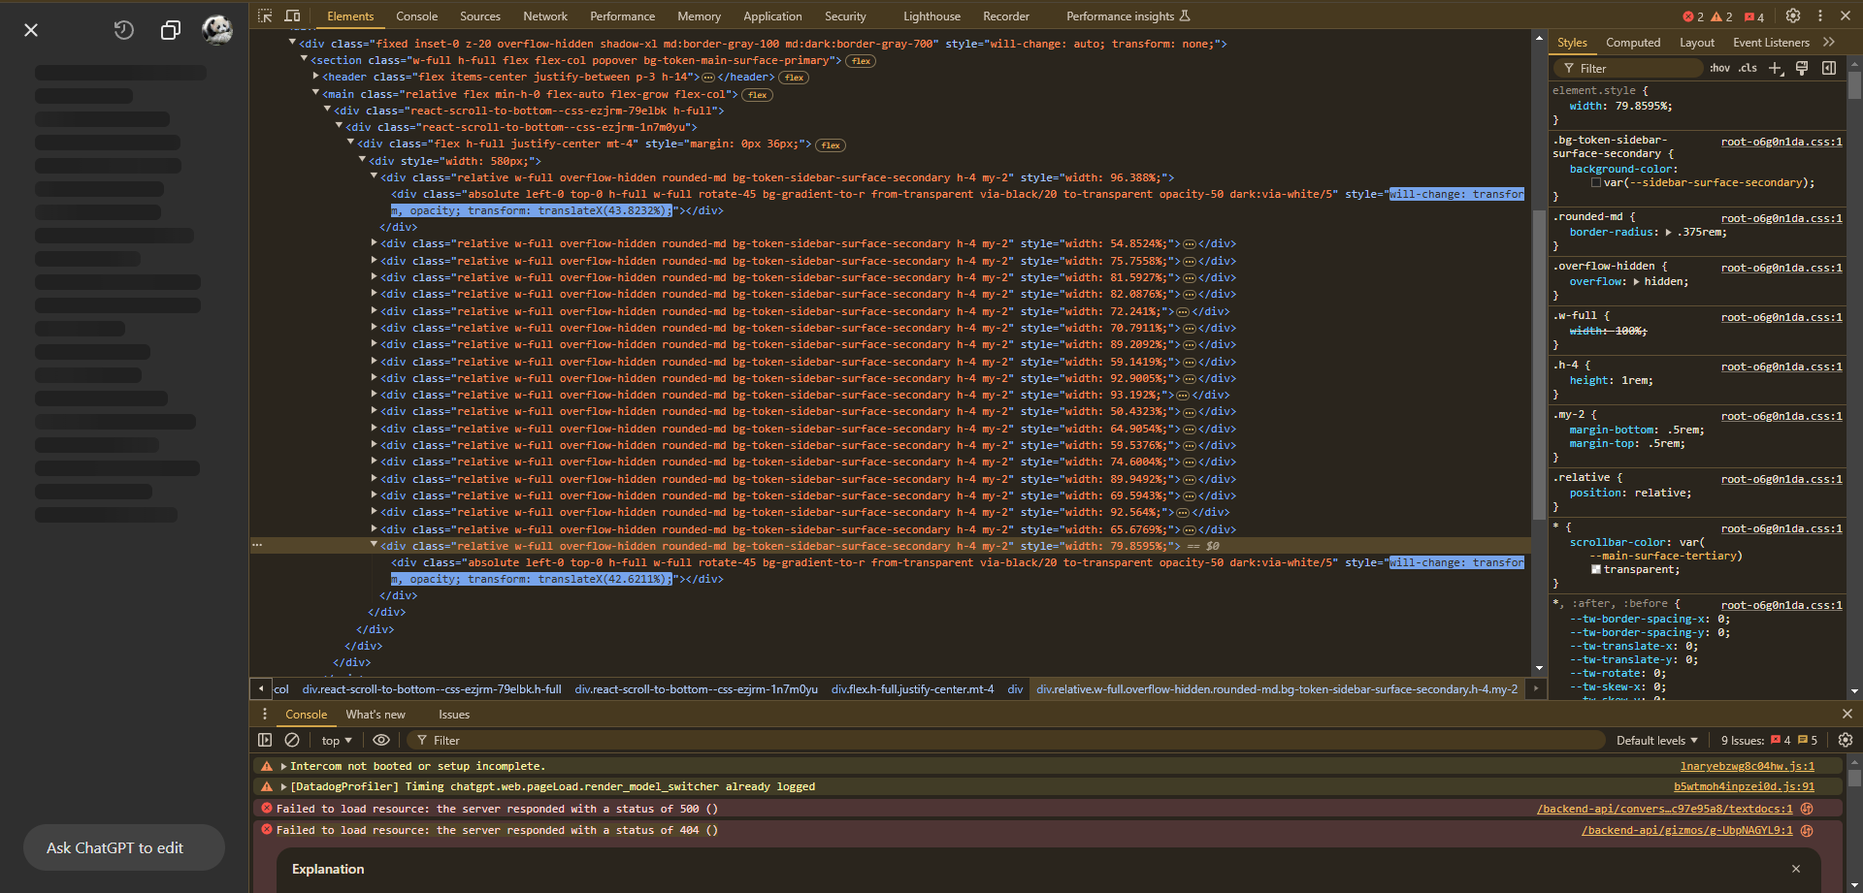Viewport: 1863px width, 893px height.
Task: Click Ask ChatGPT to edit button
Action: pyautogui.click(x=124, y=847)
